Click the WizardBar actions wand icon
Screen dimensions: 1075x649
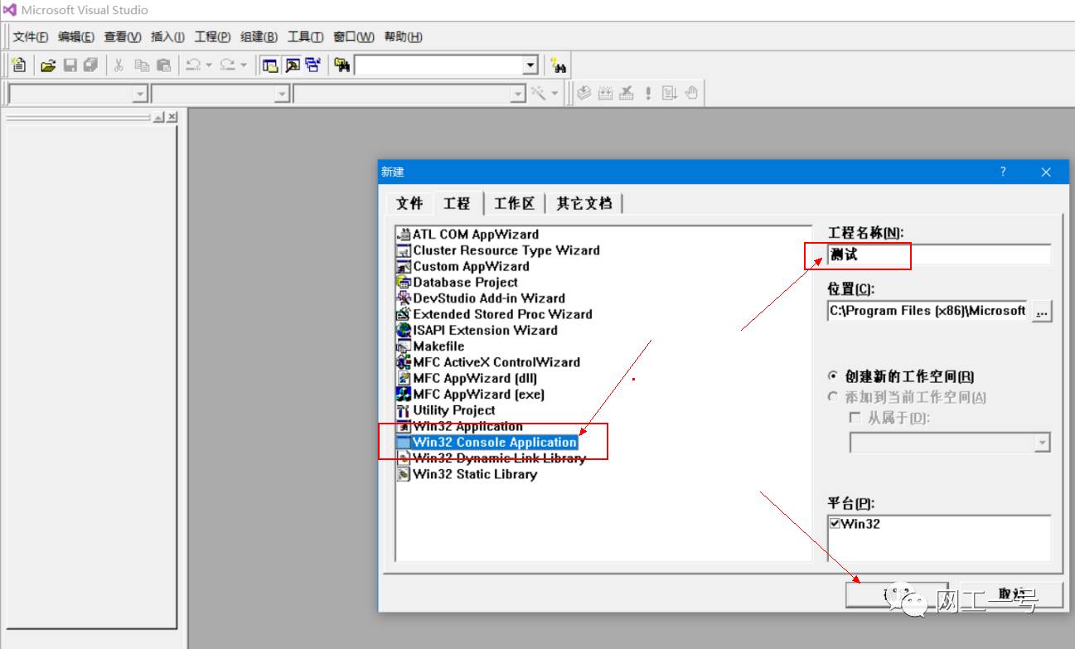point(539,93)
